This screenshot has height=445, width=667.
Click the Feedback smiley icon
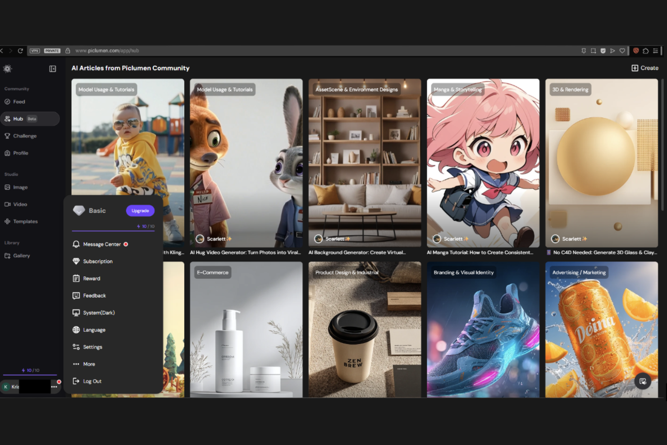click(76, 296)
